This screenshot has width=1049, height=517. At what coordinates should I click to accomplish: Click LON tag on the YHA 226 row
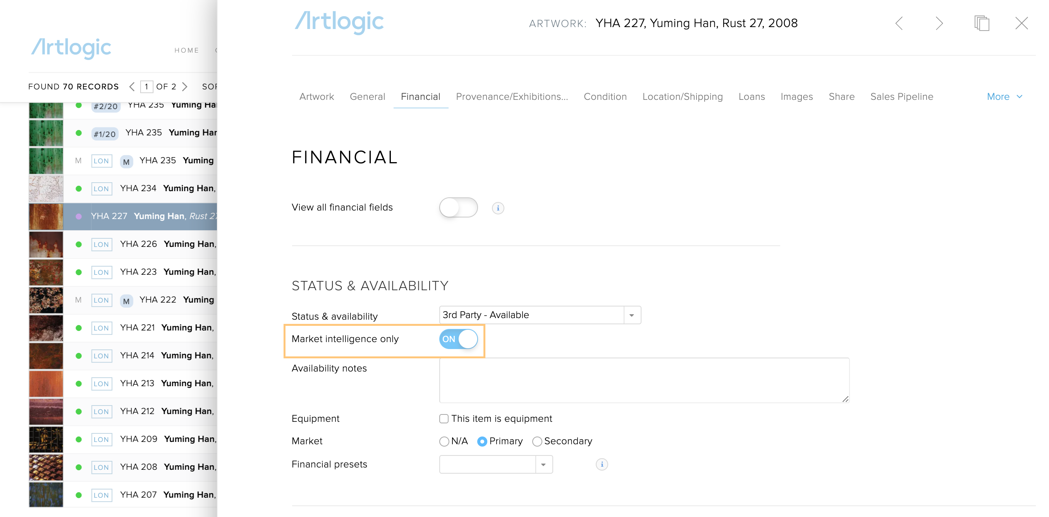click(x=101, y=245)
